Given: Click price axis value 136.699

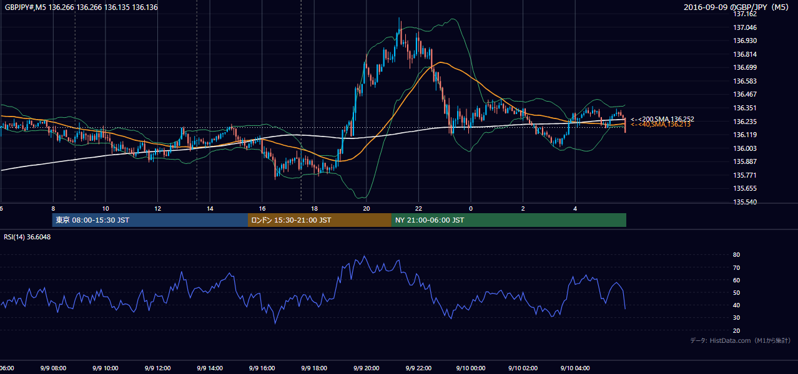Looking at the screenshot, I should click(x=744, y=67).
